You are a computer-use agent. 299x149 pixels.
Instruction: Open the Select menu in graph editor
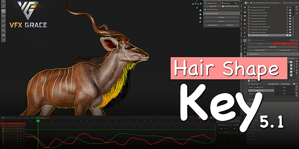point(14,118)
